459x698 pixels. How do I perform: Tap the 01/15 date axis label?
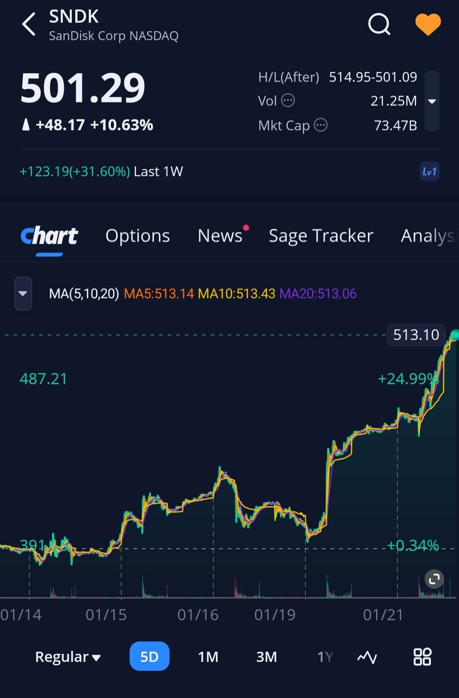pos(106,615)
